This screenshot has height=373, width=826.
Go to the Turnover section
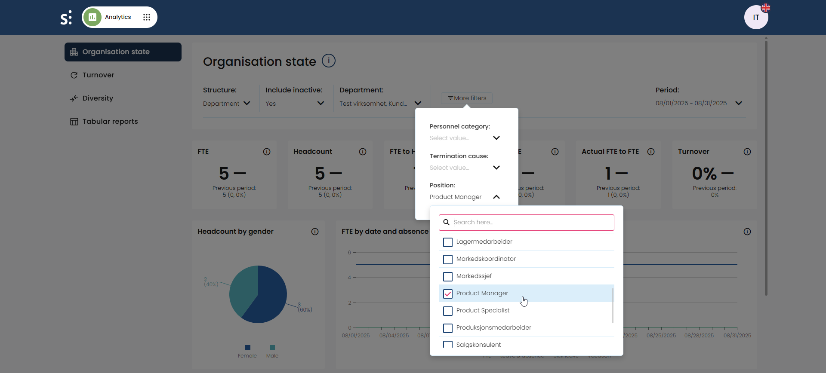click(x=98, y=75)
